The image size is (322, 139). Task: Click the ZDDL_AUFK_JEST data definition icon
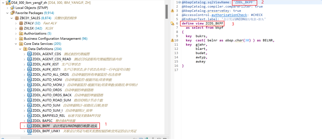[29, 64]
